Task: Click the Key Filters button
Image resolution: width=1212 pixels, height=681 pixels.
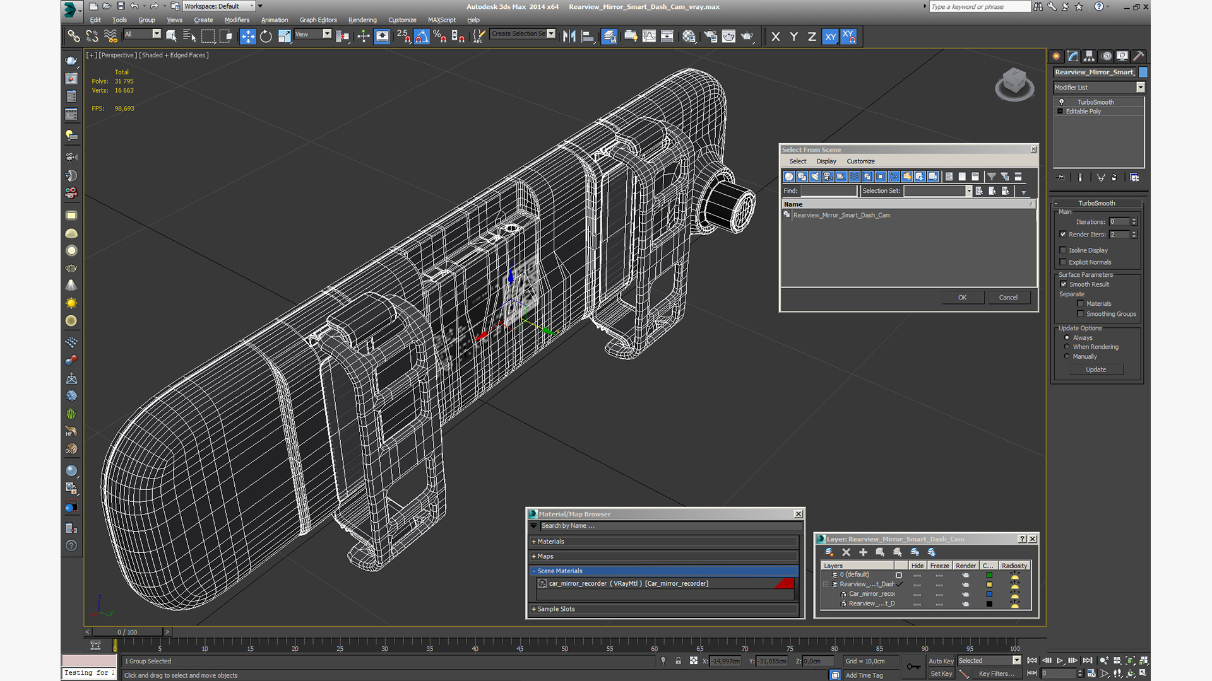Action: [x=996, y=674]
